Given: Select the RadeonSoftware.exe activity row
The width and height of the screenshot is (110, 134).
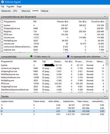Looking at the screenshot, I should pos(53,77).
